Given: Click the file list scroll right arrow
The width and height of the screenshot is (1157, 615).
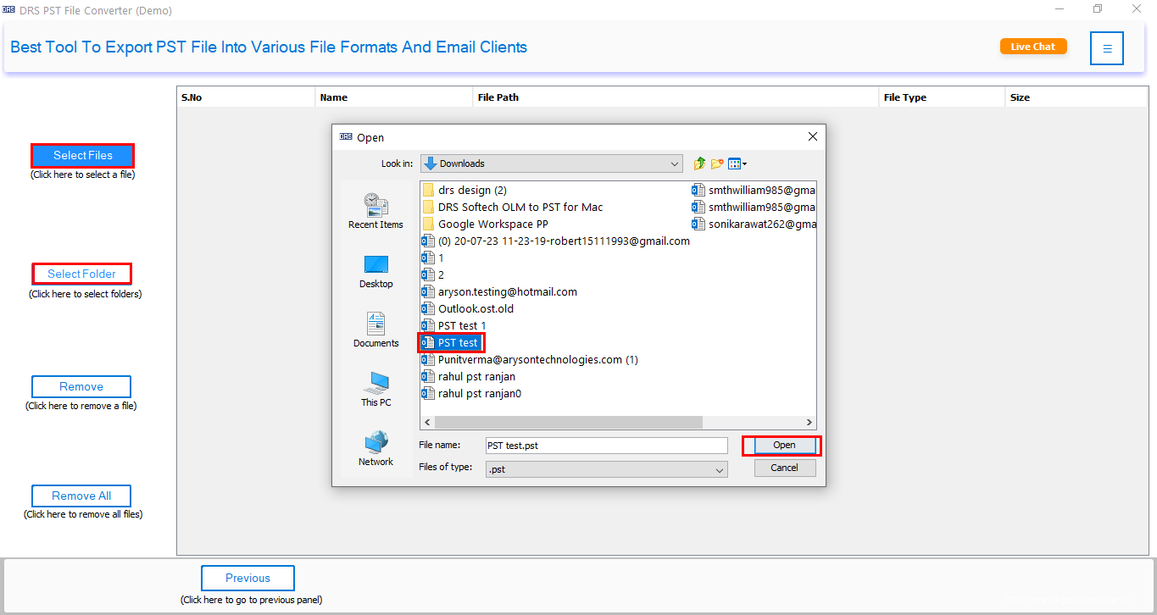Looking at the screenshot, I should click(x=809, y=422).
